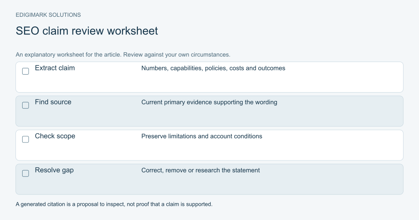Click the 'A generated citation is a proposal' footnote
Screen dimensions: 419x220
tap(114, 204)
